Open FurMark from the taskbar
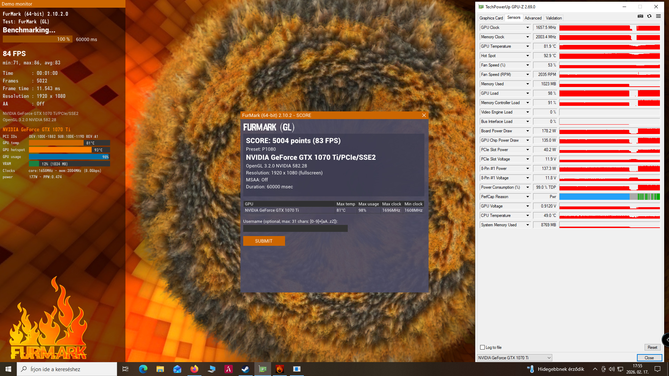The image size is (669, 376). [x=279, y=369]
